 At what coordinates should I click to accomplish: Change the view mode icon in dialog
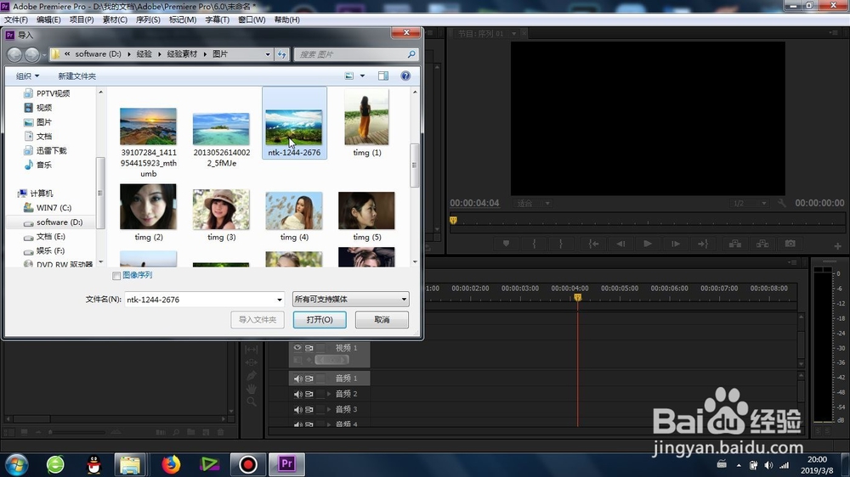point(349,76)
